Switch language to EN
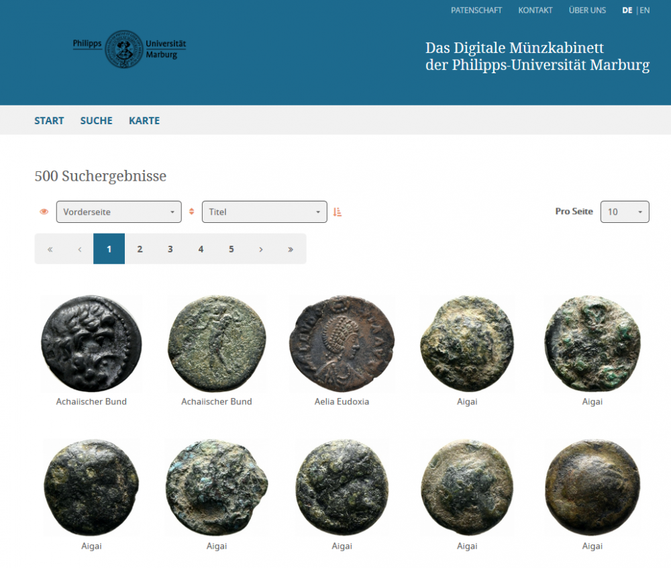This screenshot has height=568, width=671. 644,10
